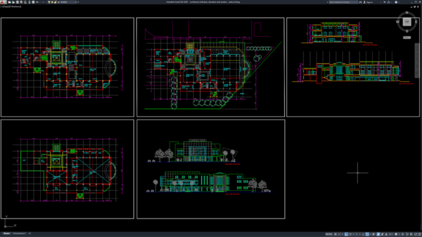
Task: Switch to the Presentation1 layout tab
Action: pyautogui.click(x=19, y=234)
